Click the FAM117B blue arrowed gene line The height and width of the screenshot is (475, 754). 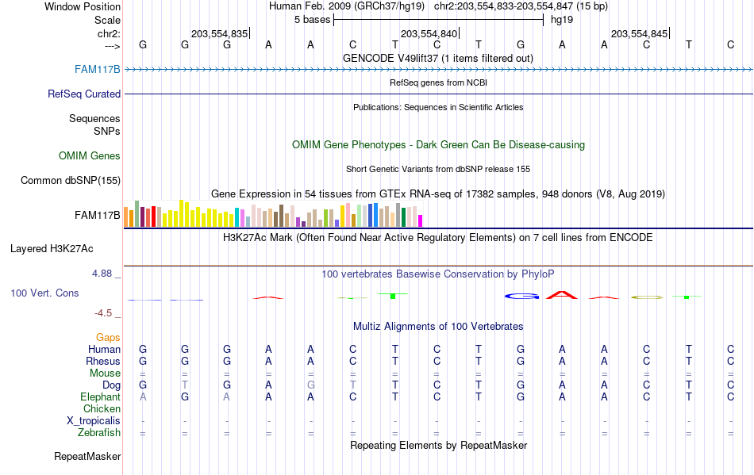(x=439, y=70)
